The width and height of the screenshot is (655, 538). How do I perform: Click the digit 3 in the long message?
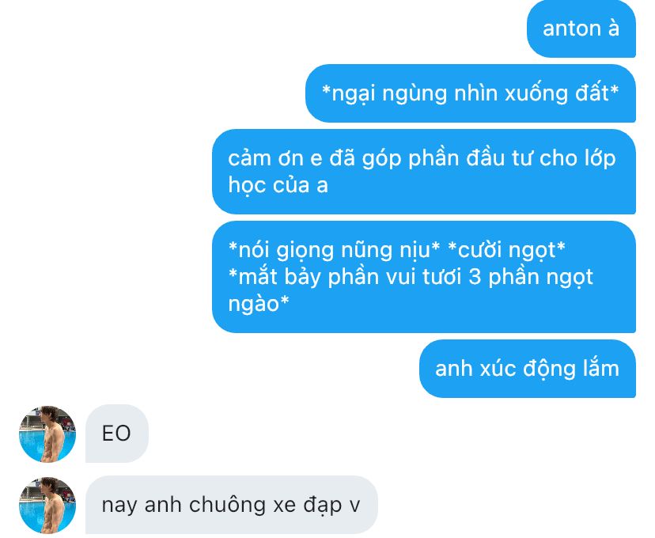click(x=475, y=277)
